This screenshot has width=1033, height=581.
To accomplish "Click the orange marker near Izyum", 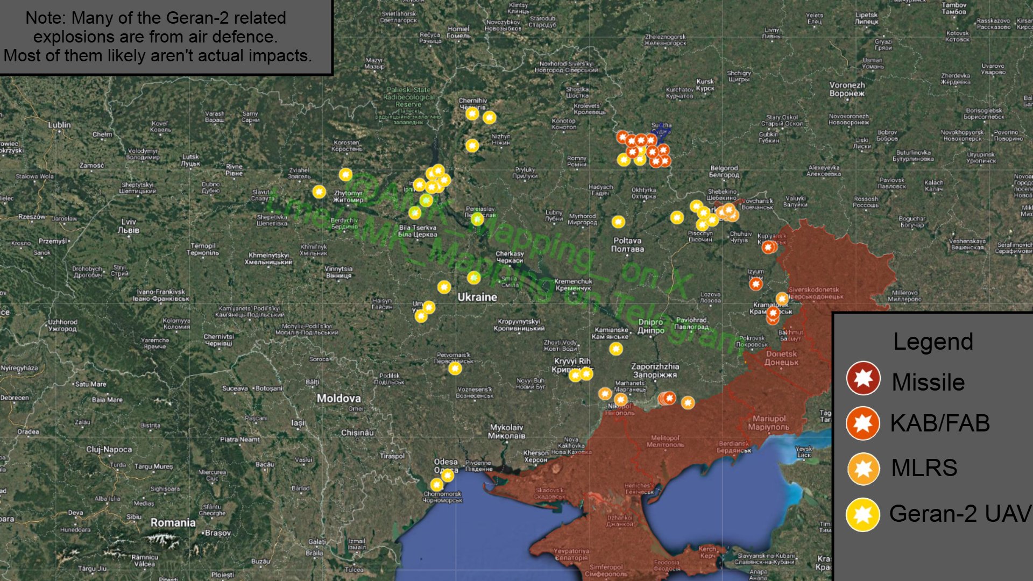I will 756,284.
